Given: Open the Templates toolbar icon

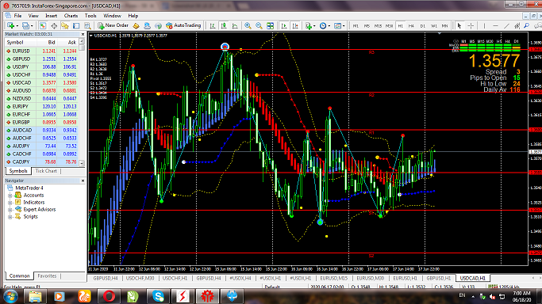Looking at the screenshot, I should click(x=337, y=25).
